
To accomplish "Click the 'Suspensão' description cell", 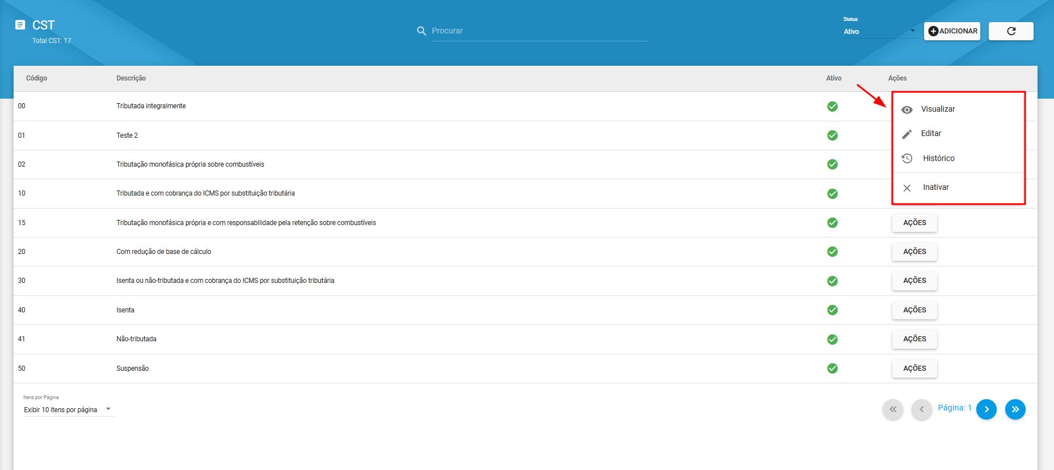I will coord(133,369).
